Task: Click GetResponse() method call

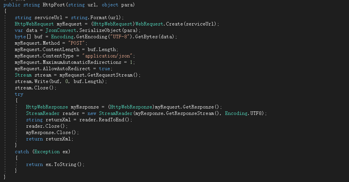Action: tap(201, 107)
